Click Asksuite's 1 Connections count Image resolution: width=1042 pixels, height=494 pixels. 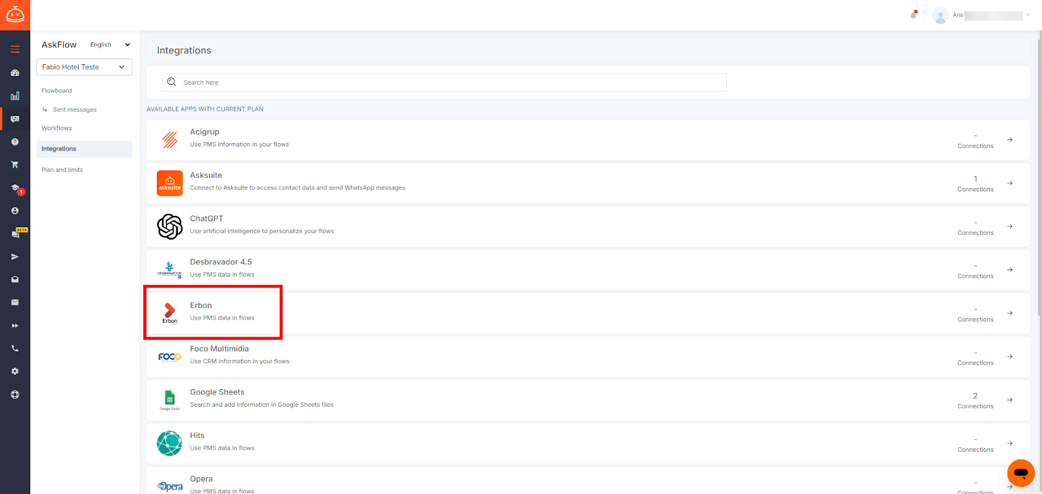pyautogui.click(x=976, y=184)
